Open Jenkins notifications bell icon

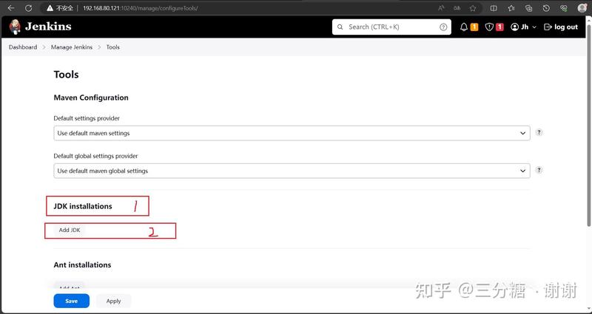pos(464,27)
